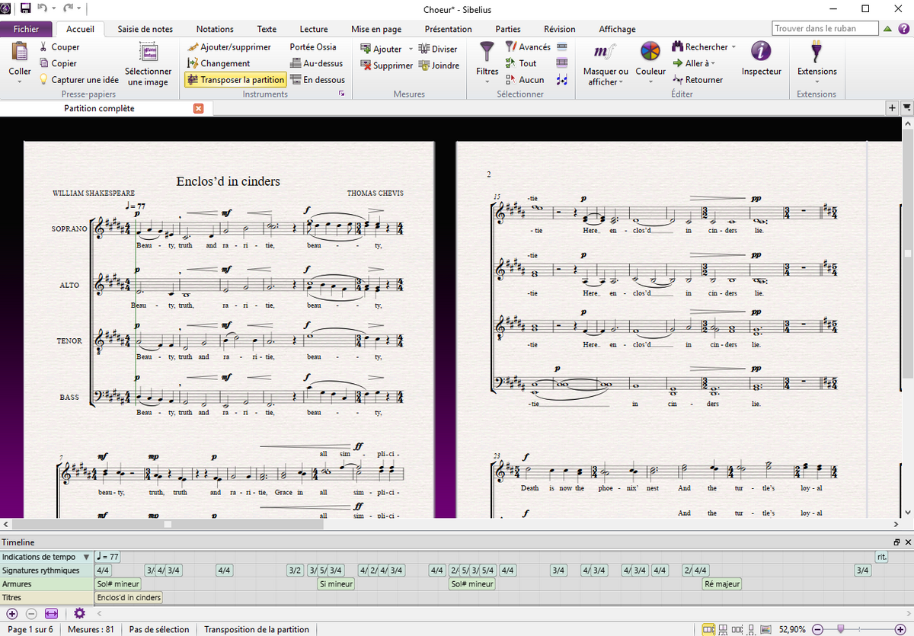The width and height of the screenshot is (914, 636).
Task: Expand Rechercher dropdown
Action: click(733, 47)
